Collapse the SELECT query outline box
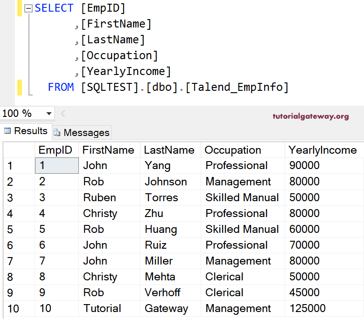The image size is (364, 319). [28, 8]
